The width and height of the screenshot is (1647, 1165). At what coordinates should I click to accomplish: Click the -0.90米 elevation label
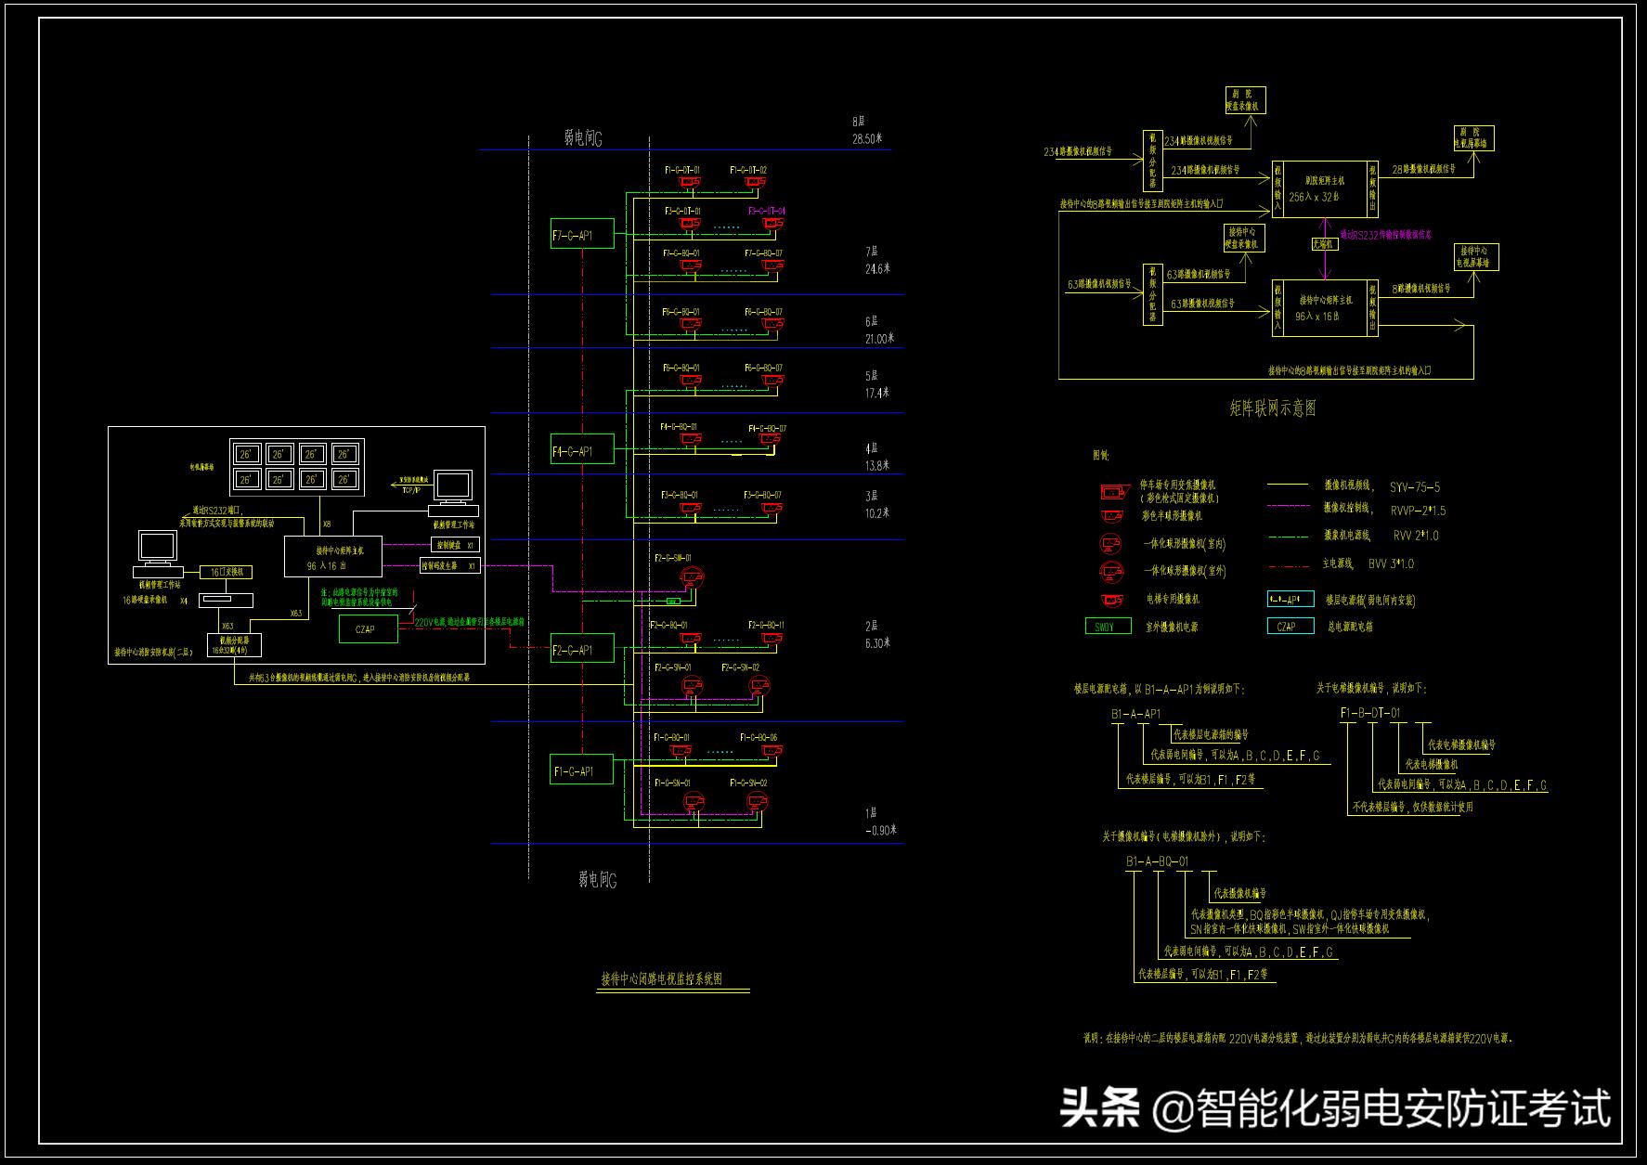coord(881,830)
